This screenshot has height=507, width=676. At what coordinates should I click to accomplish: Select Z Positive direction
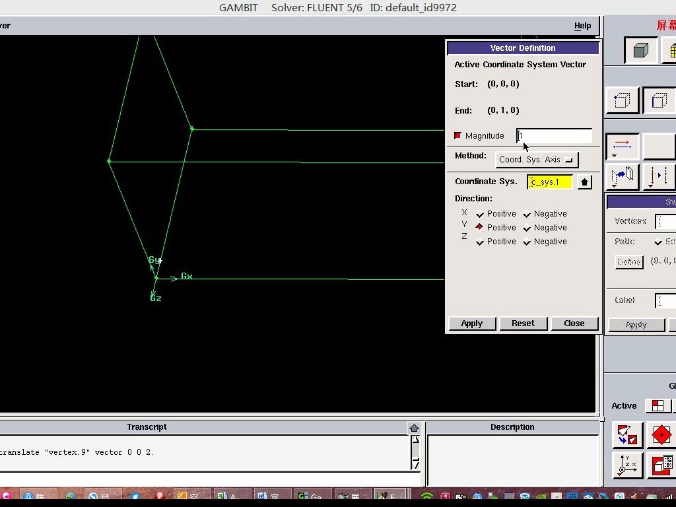click(x=480, y=242)
